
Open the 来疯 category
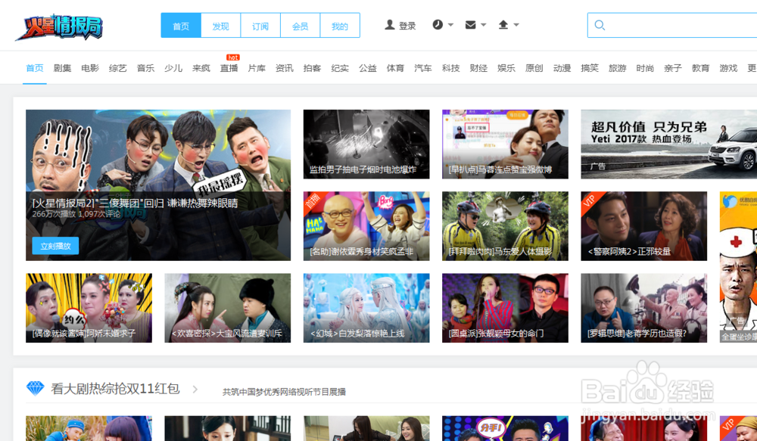tap(201, 68)
